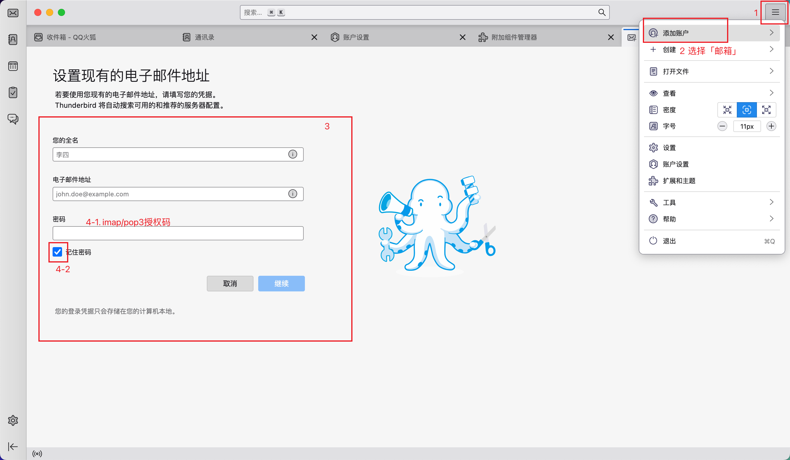Screen dimensions: 790x460
Task: Increase font size with plus button
Action: tap(771, 126)
